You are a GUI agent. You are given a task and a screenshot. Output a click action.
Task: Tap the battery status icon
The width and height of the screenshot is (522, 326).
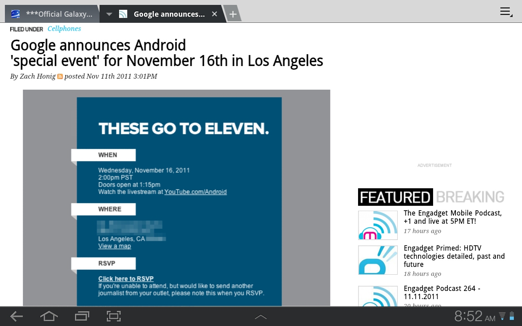[512, 316]
